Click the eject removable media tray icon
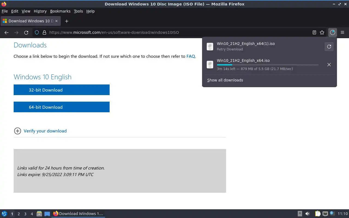This screenshot has width=349, height=218. [x=300, y=214]
